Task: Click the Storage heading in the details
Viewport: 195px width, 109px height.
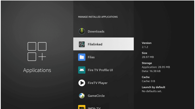Action: click(x=147, y=63)
